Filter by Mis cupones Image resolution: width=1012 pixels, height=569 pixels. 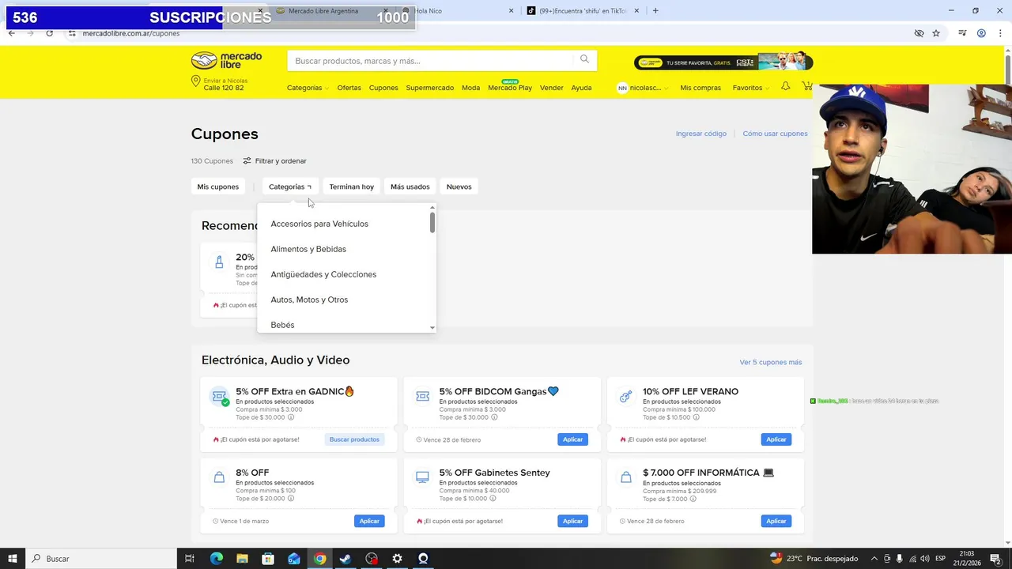218,187
